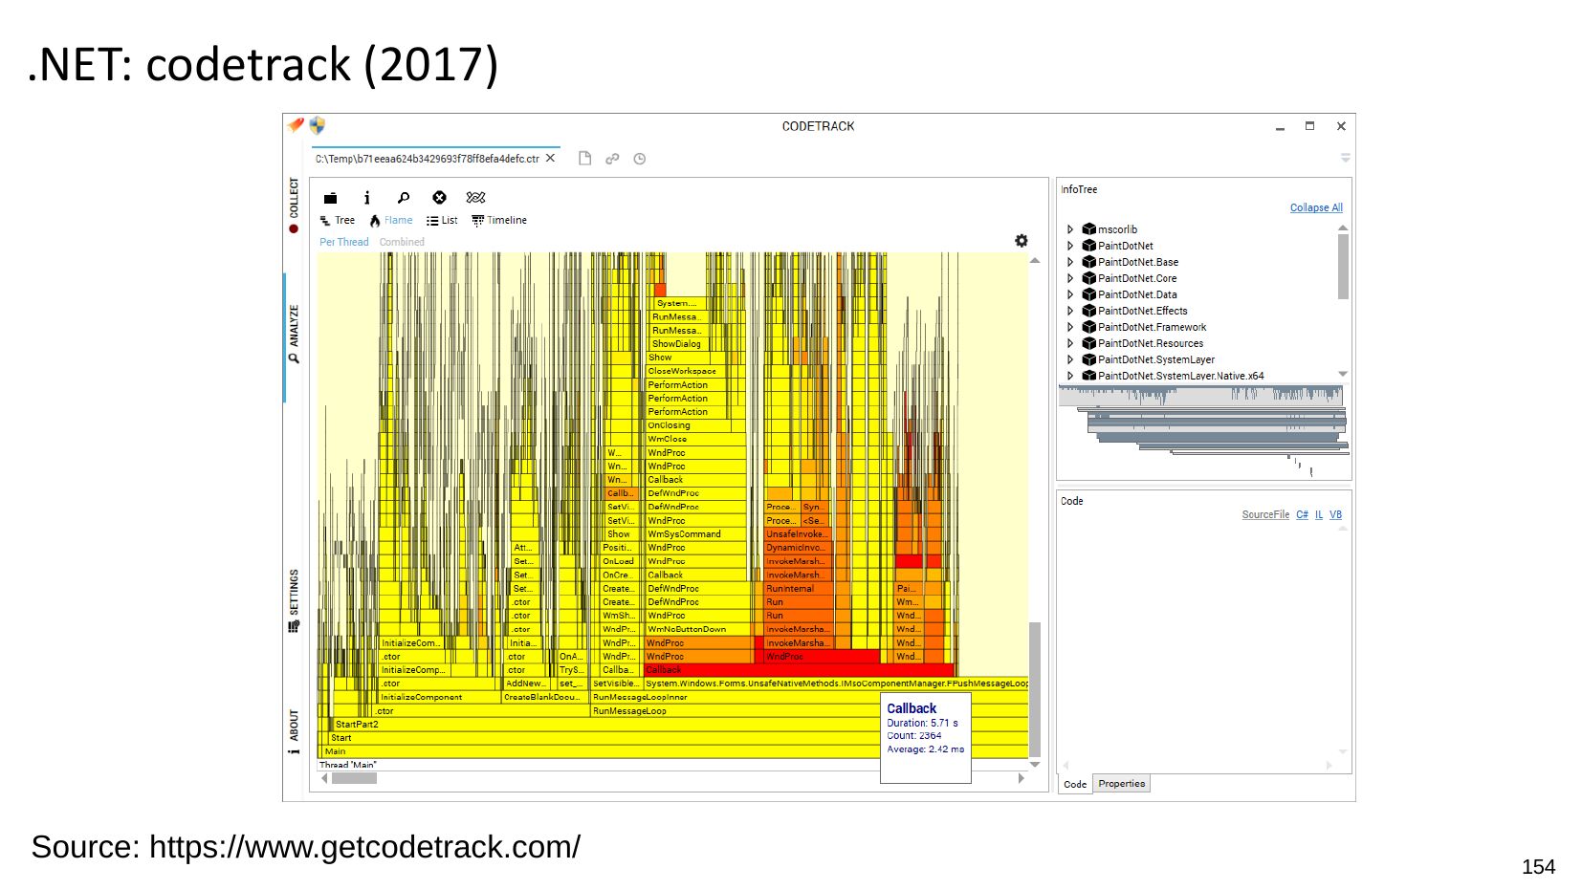
Task: Click the briefcase icon in the toolbar
Action: point(330,198)
